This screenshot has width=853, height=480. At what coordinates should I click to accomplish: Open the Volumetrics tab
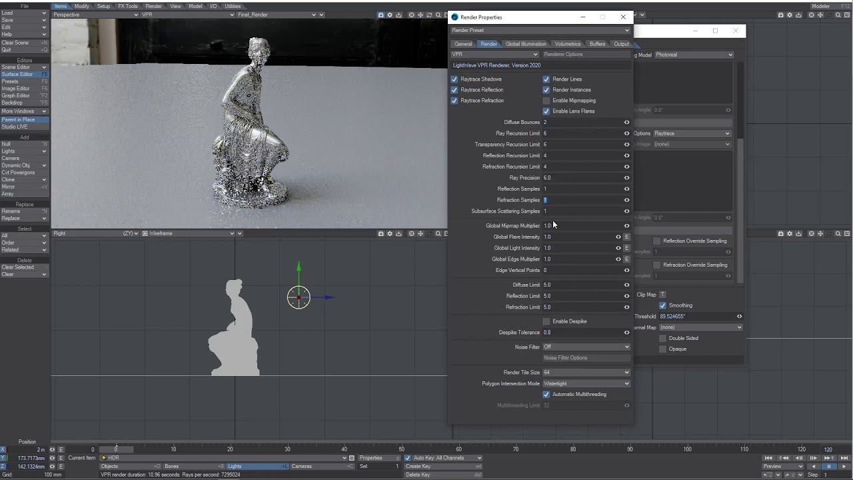568,44
